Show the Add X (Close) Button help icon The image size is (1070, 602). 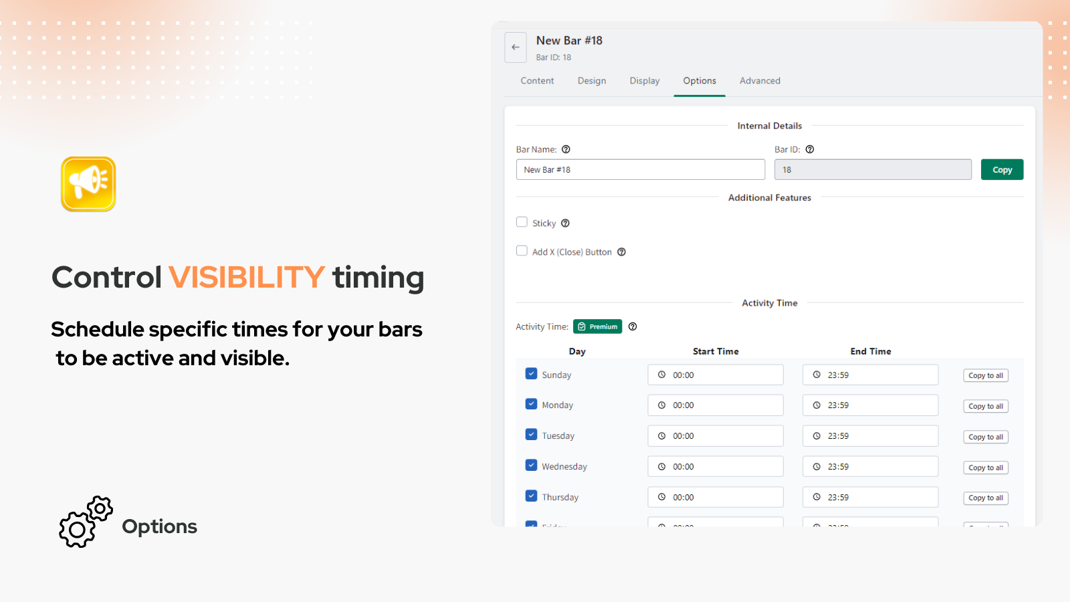click(621, 252)
